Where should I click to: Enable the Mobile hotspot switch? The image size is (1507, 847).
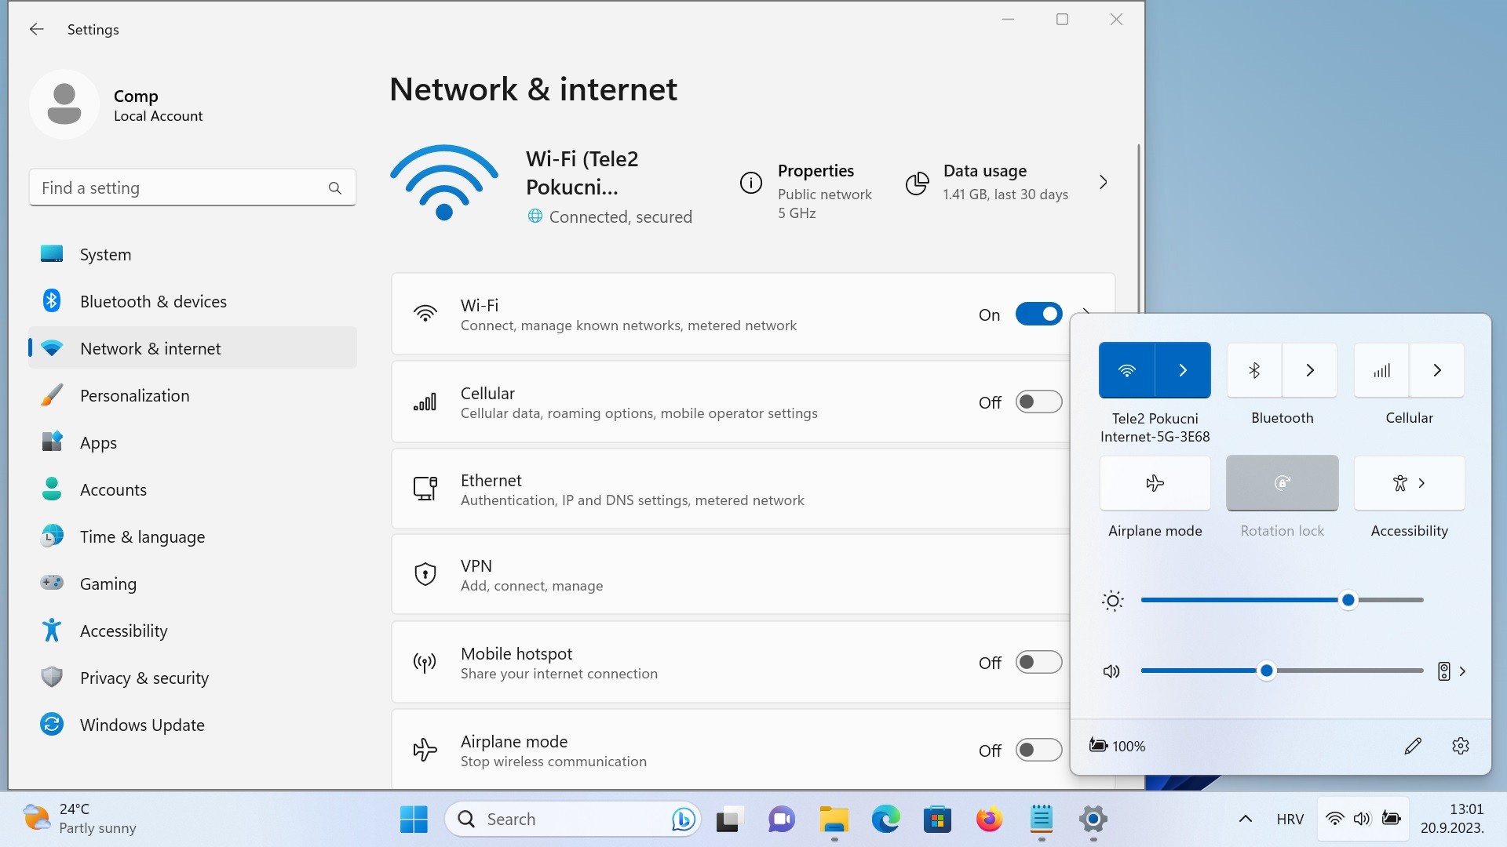point(1038,663)
